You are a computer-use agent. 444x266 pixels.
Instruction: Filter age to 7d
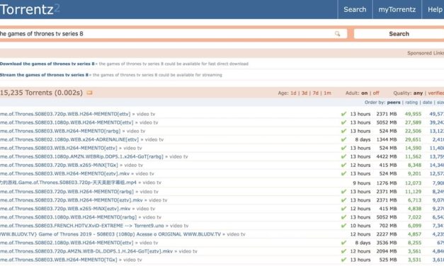pos(315,93)
